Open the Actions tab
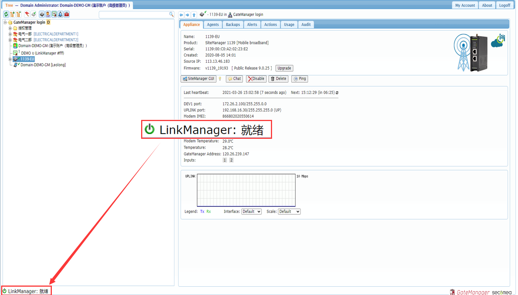The width and height of the screenshot is (518, 295). click(271, 25)
